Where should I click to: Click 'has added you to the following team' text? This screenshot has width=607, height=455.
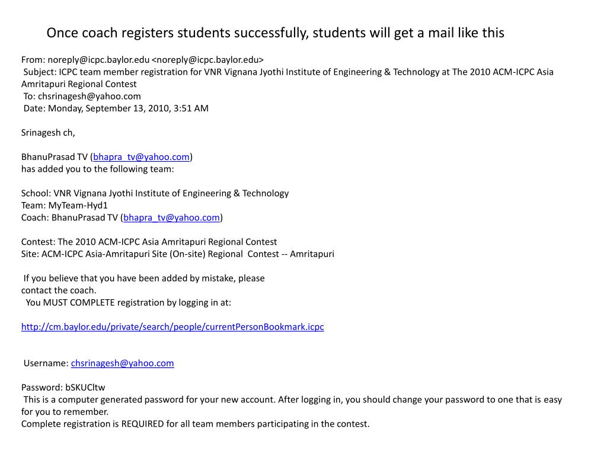[98, 169]
